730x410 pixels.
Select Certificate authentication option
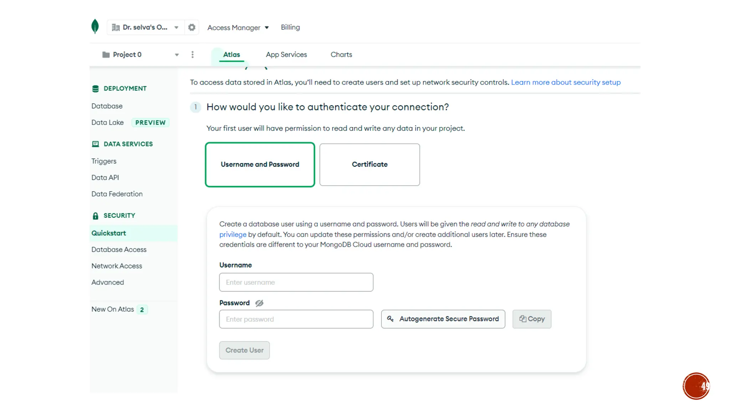coord(370,164)
